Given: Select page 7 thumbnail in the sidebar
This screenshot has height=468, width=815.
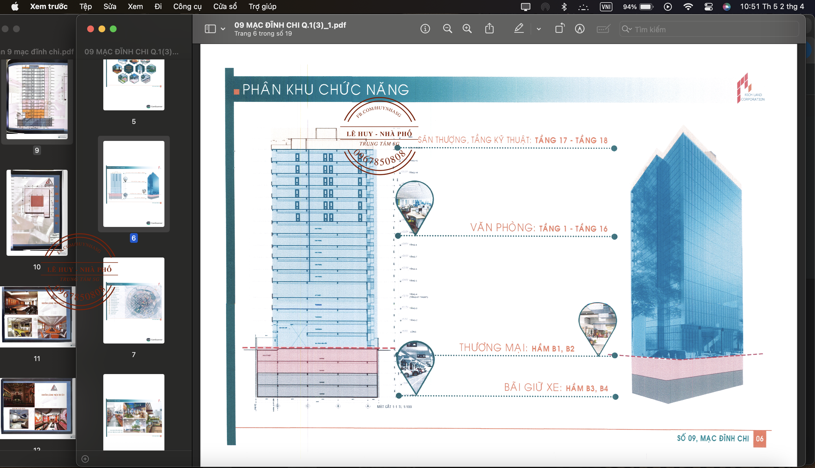Looking at the screenshot, I should [134, 300].
